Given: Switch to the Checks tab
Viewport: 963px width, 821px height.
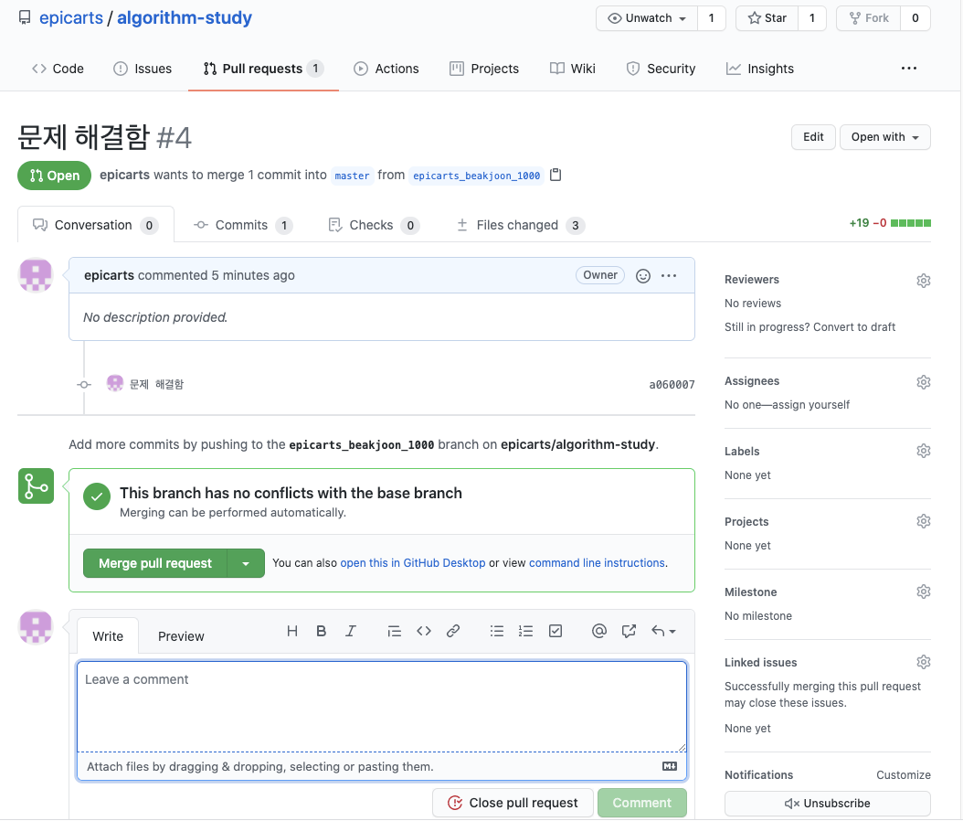Looking at the screenshot, I should tap(374, 226).
